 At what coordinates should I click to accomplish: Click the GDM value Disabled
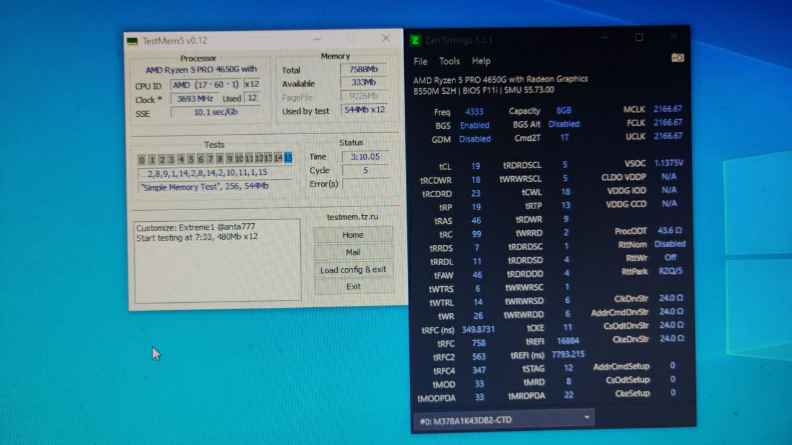[475, 139]
